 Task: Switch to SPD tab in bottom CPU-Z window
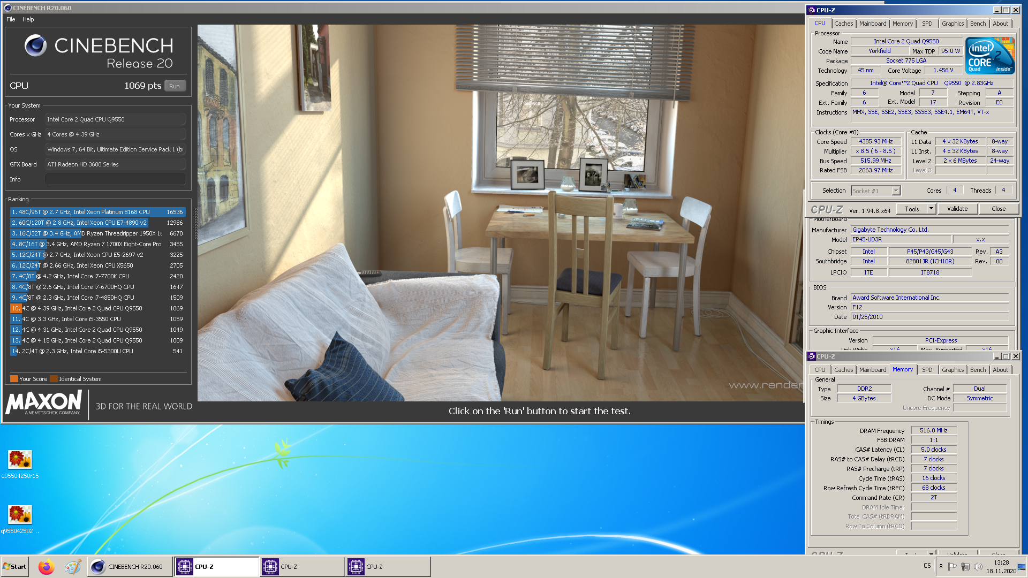point(927,370)
